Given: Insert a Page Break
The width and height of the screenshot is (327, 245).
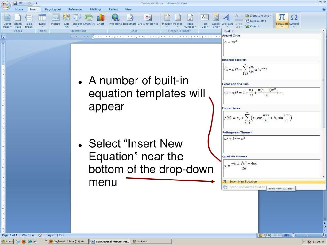Looking at the screenshot, I should [x=29, y=21].
